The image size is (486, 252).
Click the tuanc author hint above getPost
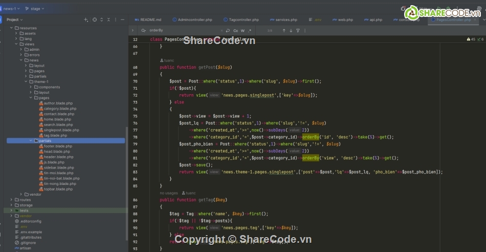tap(167, 60)
